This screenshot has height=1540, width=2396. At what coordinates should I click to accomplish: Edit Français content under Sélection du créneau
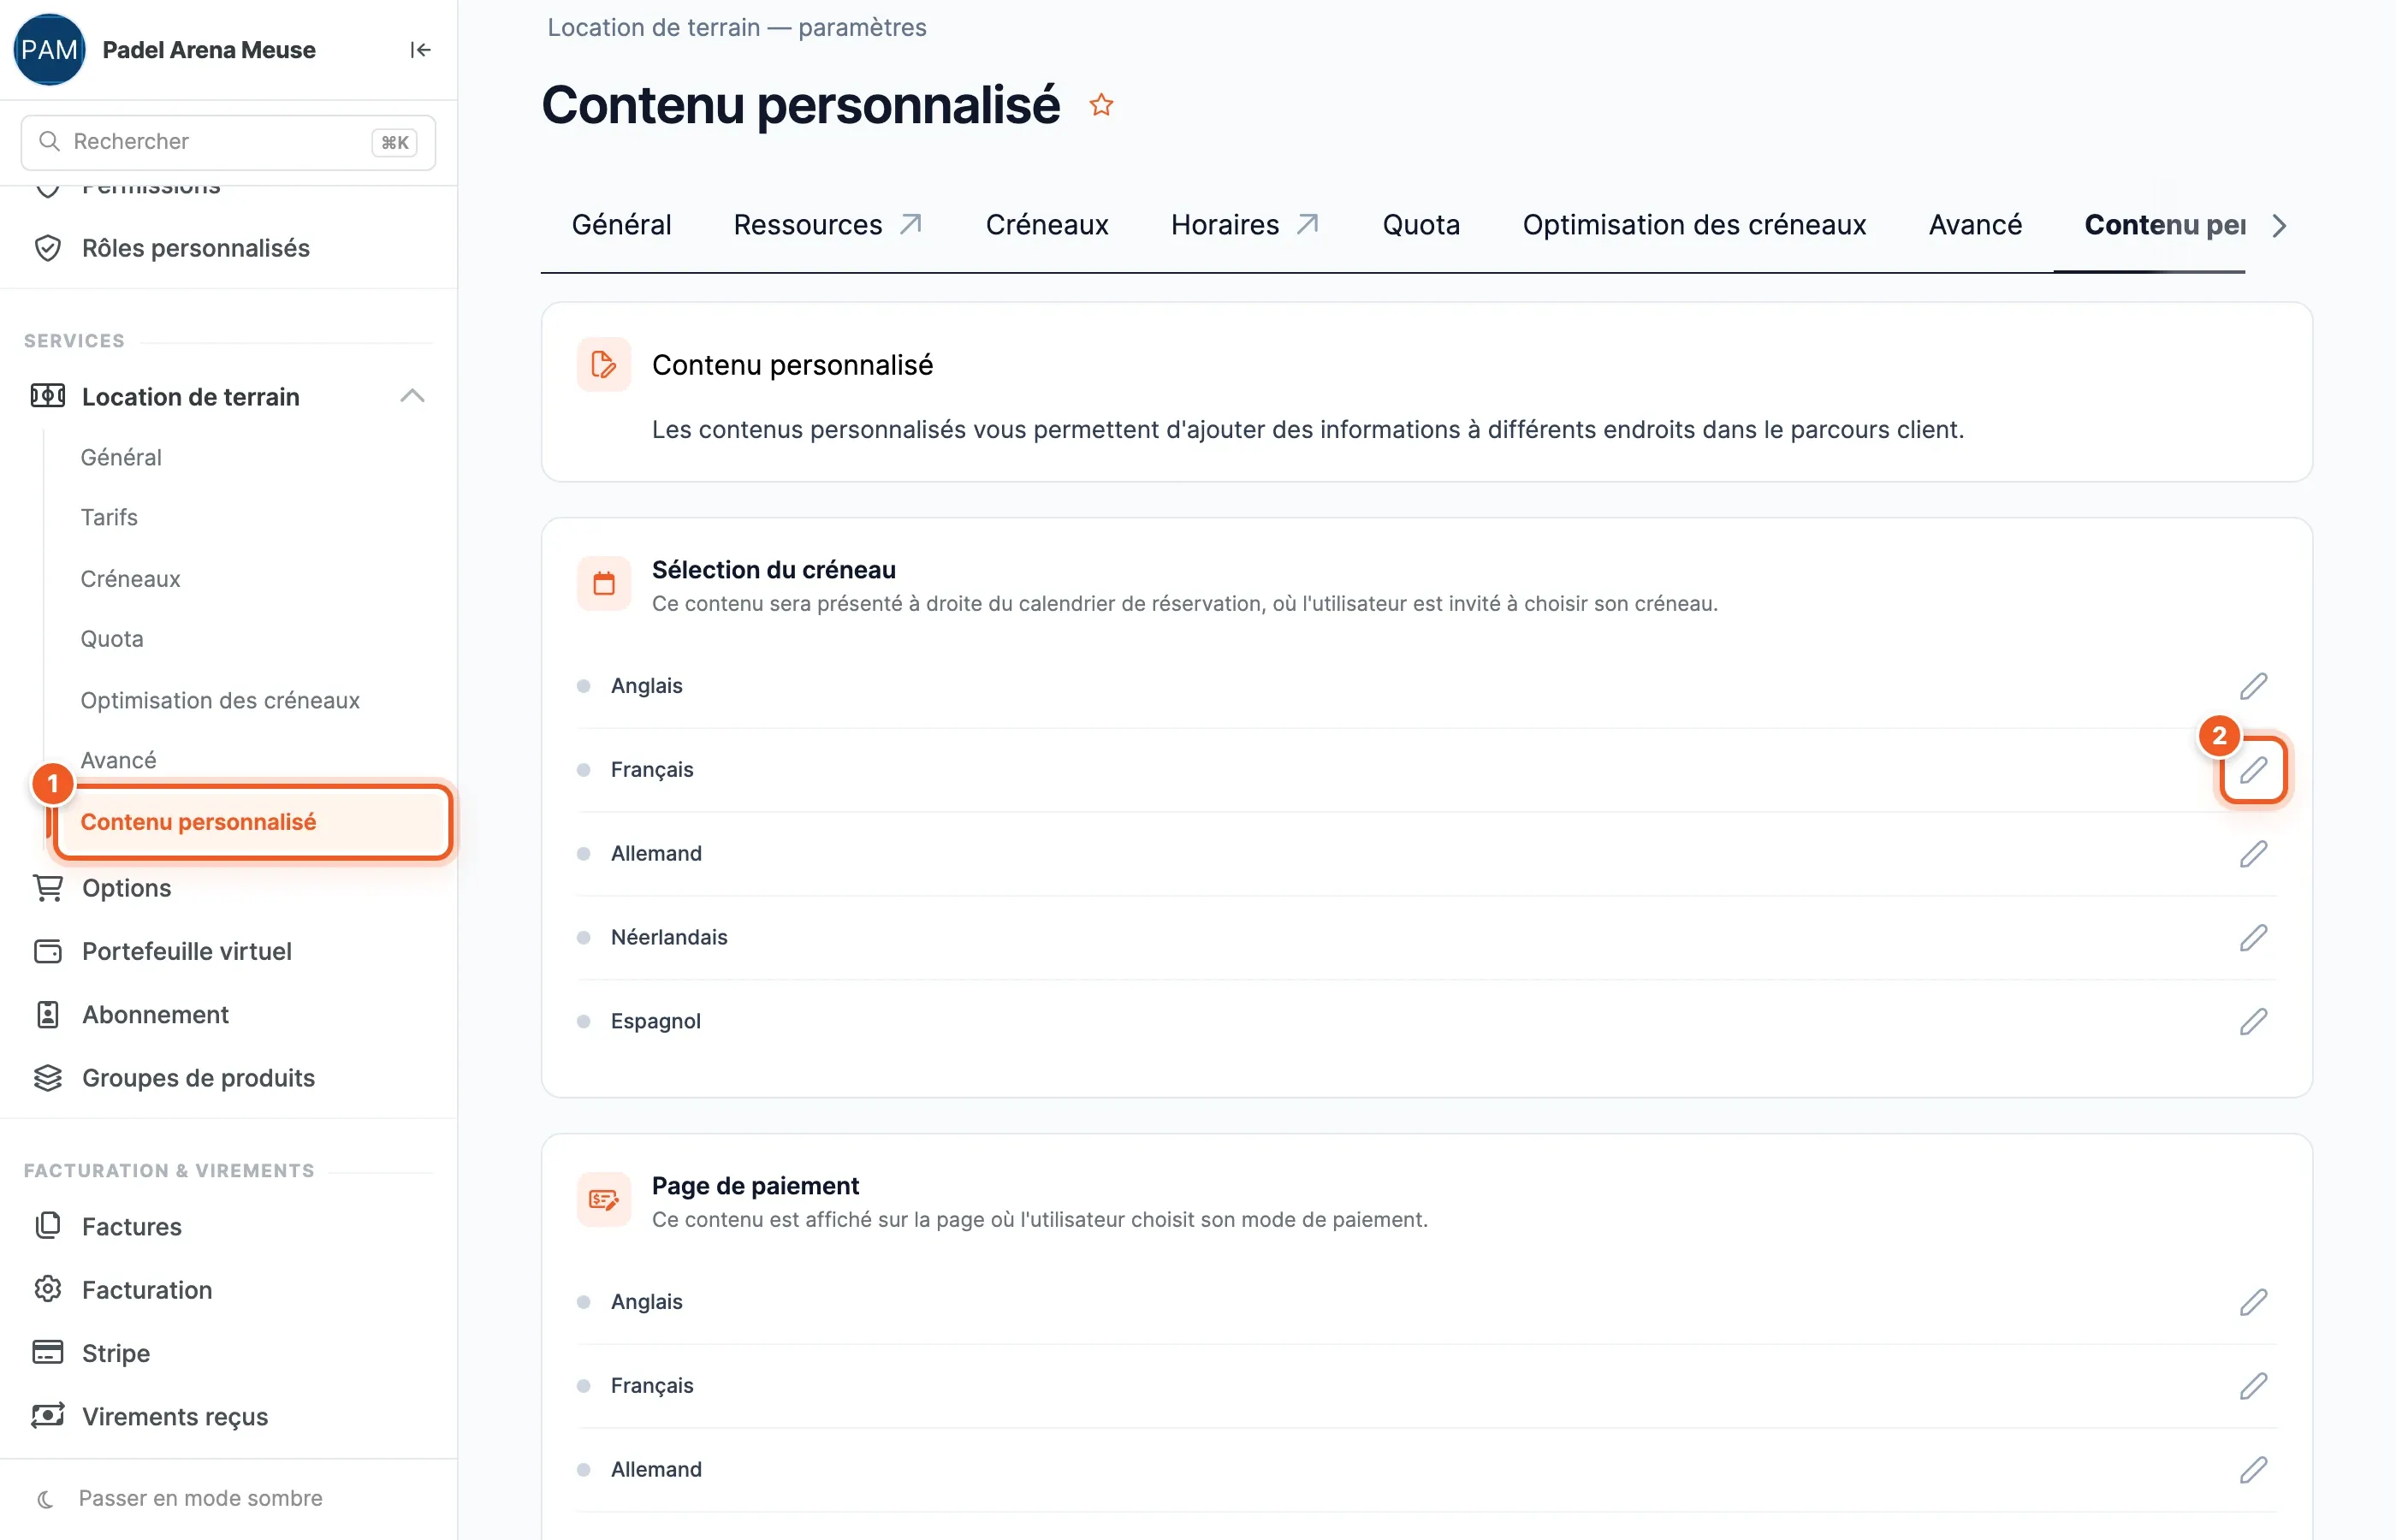[x=2253, y=770]
